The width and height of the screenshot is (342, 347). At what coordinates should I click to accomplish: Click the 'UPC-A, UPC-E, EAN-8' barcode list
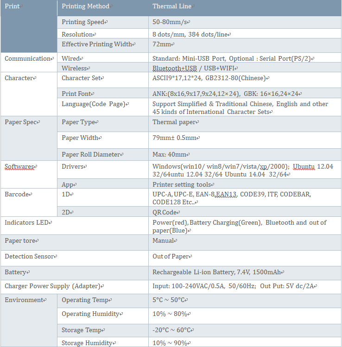(232, 198)
